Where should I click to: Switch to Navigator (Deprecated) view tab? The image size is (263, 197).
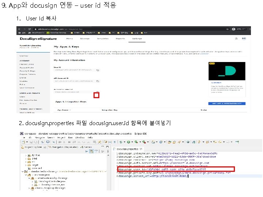(64, 147)
